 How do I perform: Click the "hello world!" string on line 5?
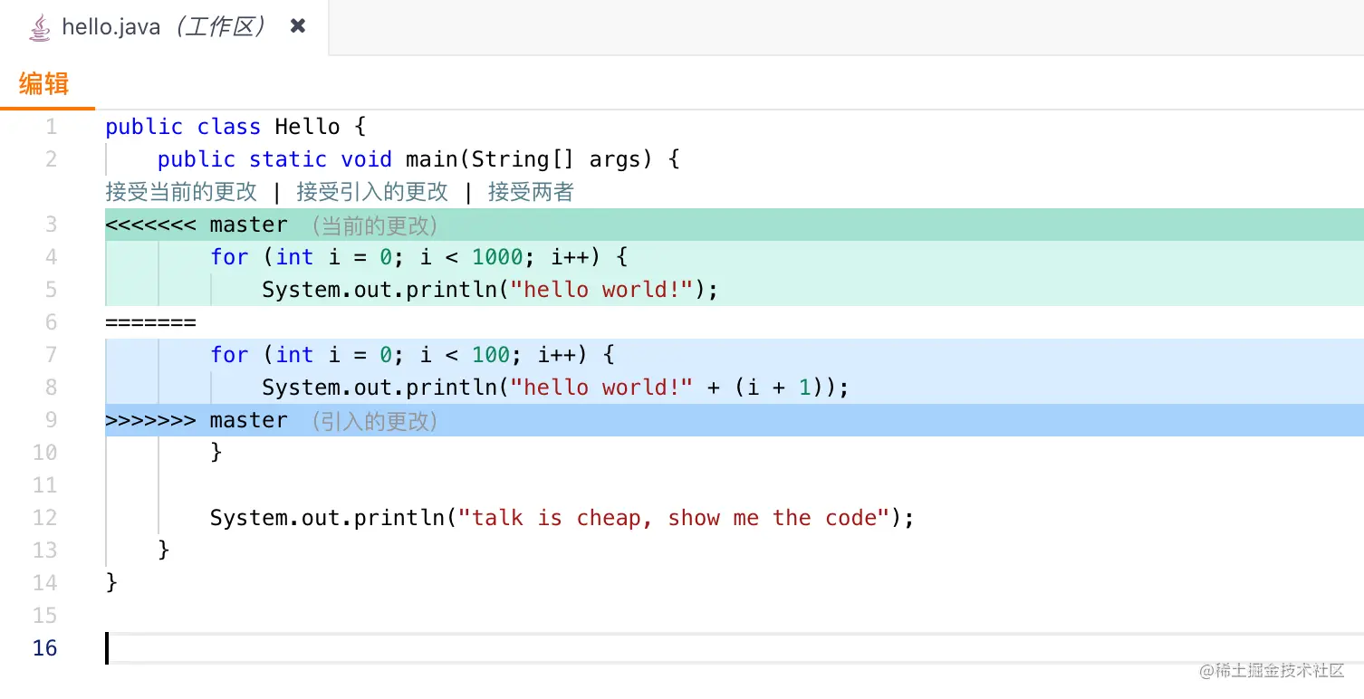tap(601, 290)
